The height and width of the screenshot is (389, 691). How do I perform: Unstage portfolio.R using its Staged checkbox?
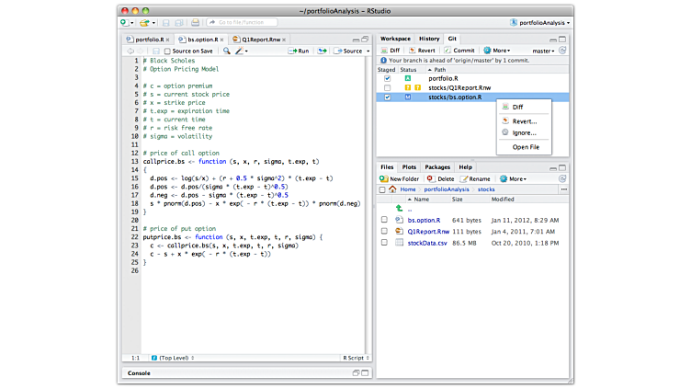click(x=388, y=78)
